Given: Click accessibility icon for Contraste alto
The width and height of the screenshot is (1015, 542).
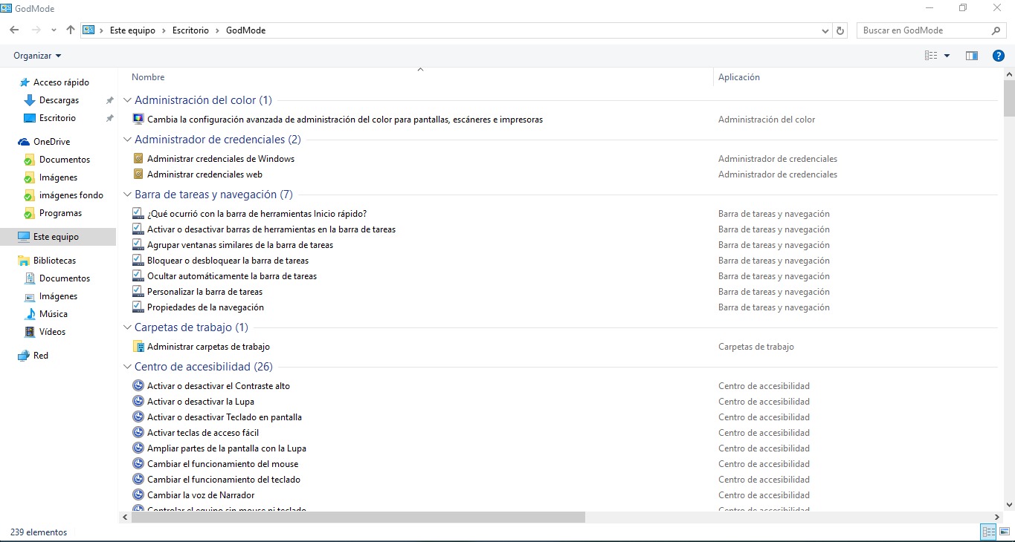Looking at the screenshot, I should coord(138,385).
